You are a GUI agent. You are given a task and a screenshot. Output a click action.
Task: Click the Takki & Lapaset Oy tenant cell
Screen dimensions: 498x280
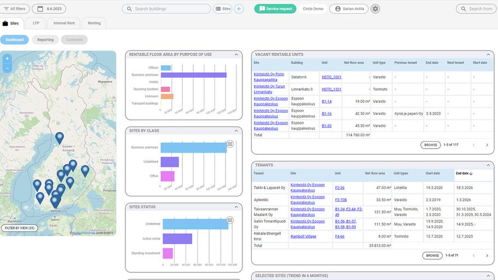point(269,188)
